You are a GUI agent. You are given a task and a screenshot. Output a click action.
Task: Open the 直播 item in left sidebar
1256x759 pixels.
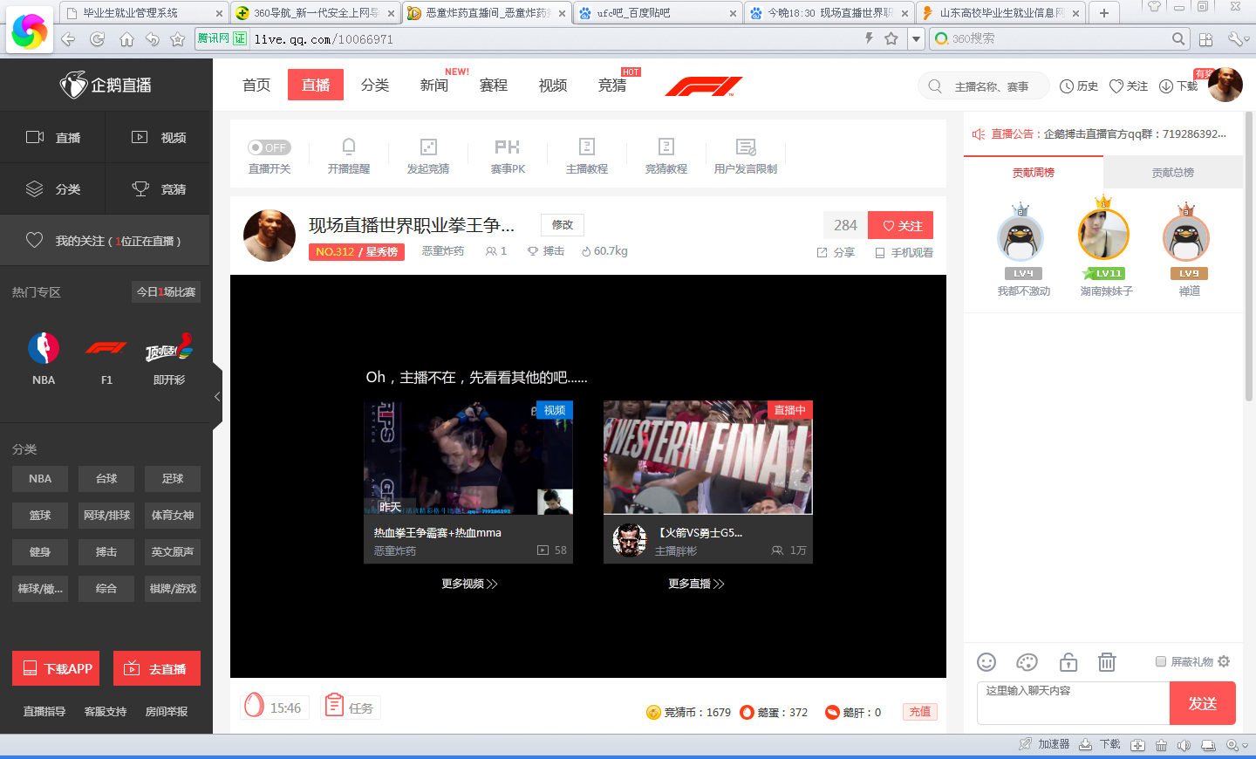click(52, 137)
